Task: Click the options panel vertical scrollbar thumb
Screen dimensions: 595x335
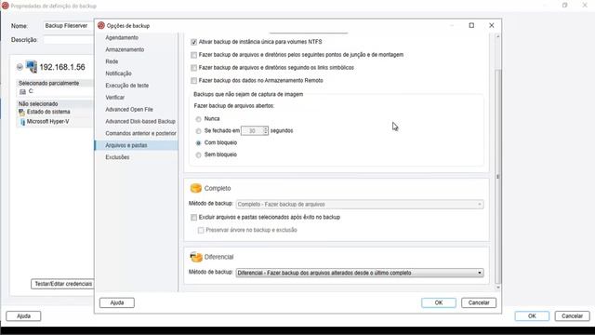Action: coord(498,177)
